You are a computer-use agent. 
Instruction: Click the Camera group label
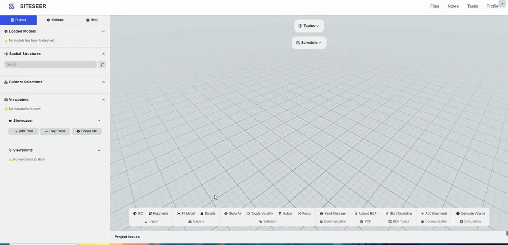pos(196,222)
